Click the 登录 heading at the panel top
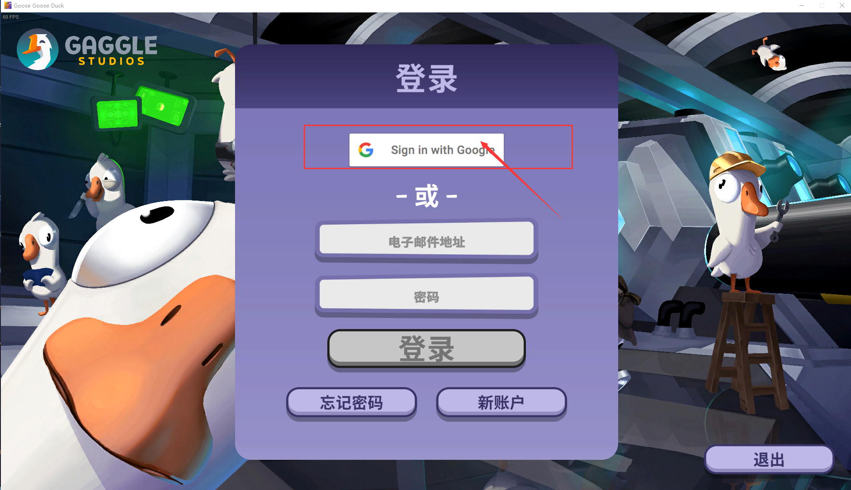This screenshot has height=490, width=851. 426,79
